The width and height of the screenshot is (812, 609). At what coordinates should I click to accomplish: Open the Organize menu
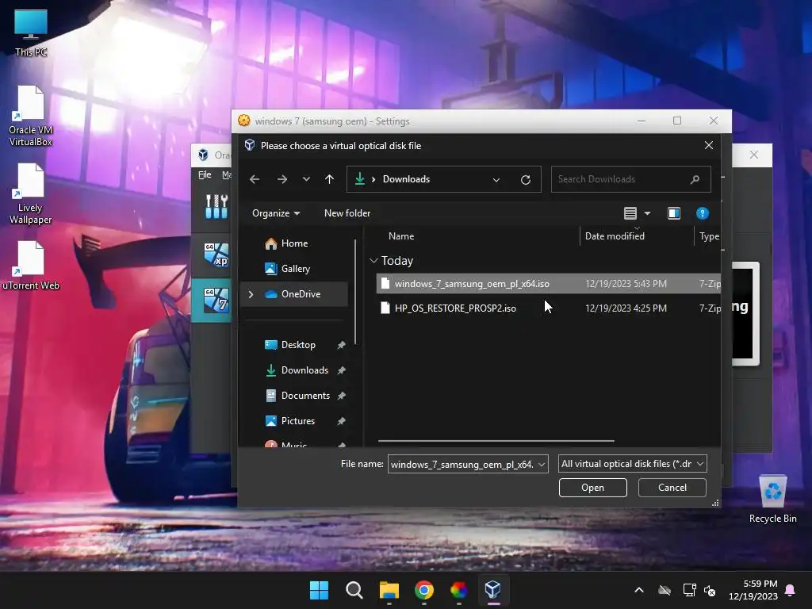pyautogui.click(x=275, y=213)
